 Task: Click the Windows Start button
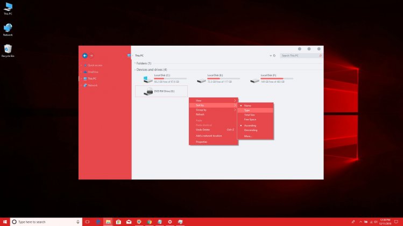5,222
